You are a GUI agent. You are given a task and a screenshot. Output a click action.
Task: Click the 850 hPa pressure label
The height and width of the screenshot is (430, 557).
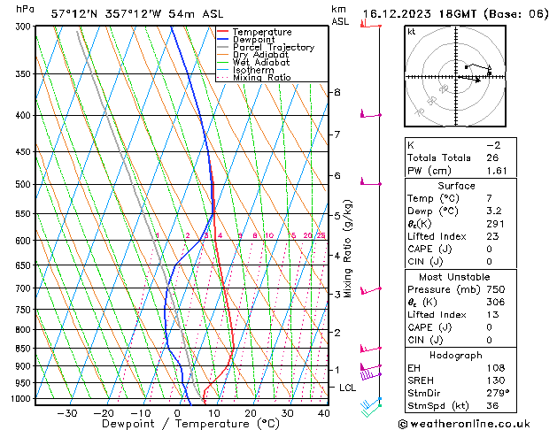pyautogui.click(x=24, y=349)
